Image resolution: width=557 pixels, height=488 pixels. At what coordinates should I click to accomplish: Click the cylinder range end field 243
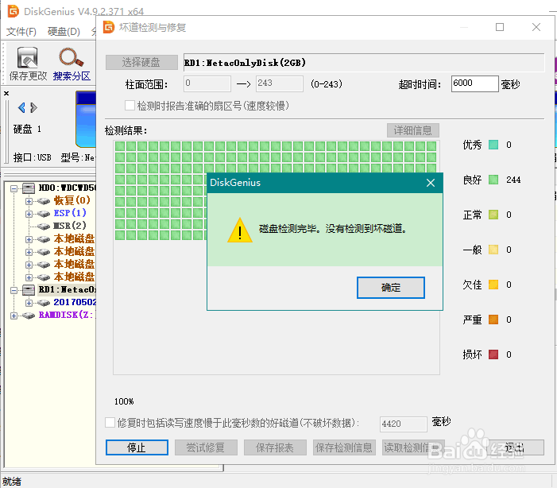pyautogui.click(x=279, y=83)
